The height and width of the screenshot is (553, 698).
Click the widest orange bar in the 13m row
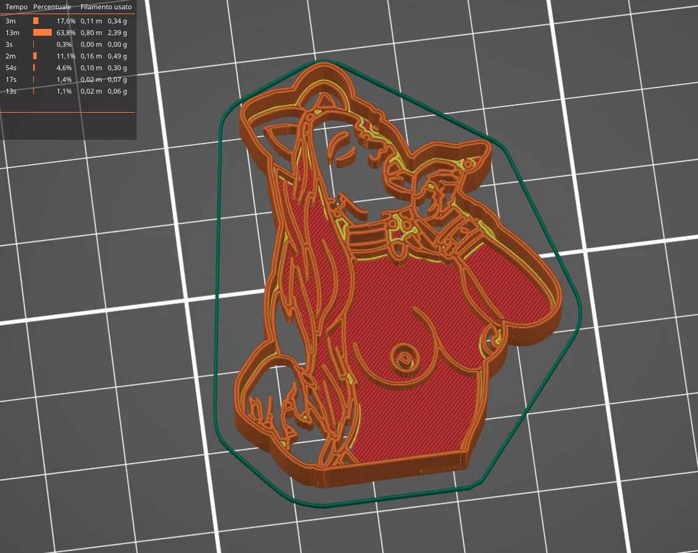(42, 33)
